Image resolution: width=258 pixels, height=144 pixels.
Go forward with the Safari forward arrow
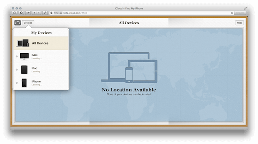(39, 13)
